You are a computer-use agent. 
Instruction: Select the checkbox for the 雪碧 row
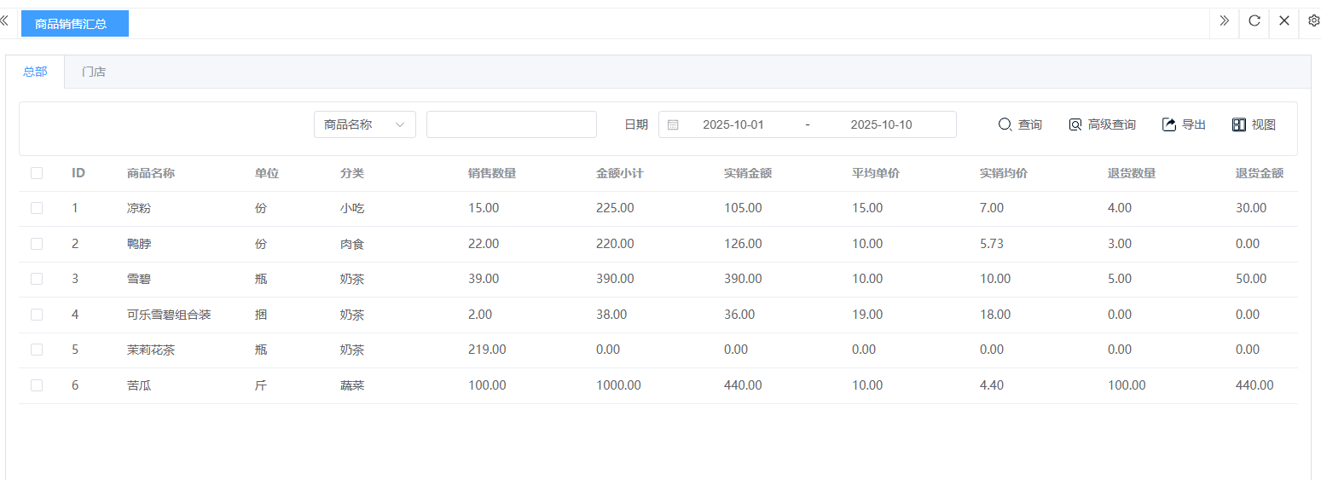37,279
